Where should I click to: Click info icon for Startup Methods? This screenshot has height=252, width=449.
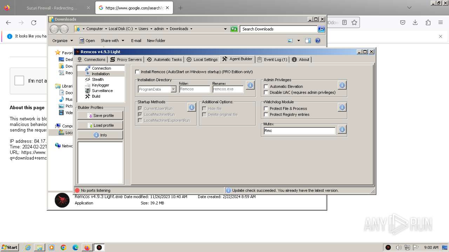[192, 107]
